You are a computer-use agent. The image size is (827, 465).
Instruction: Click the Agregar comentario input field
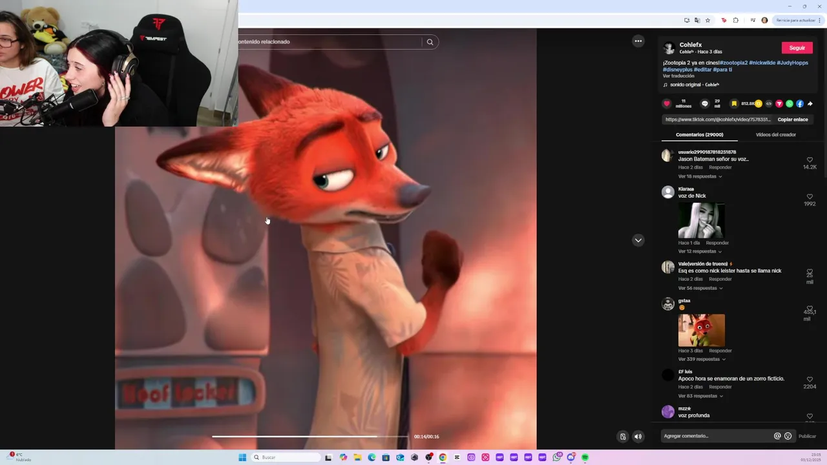717,436
